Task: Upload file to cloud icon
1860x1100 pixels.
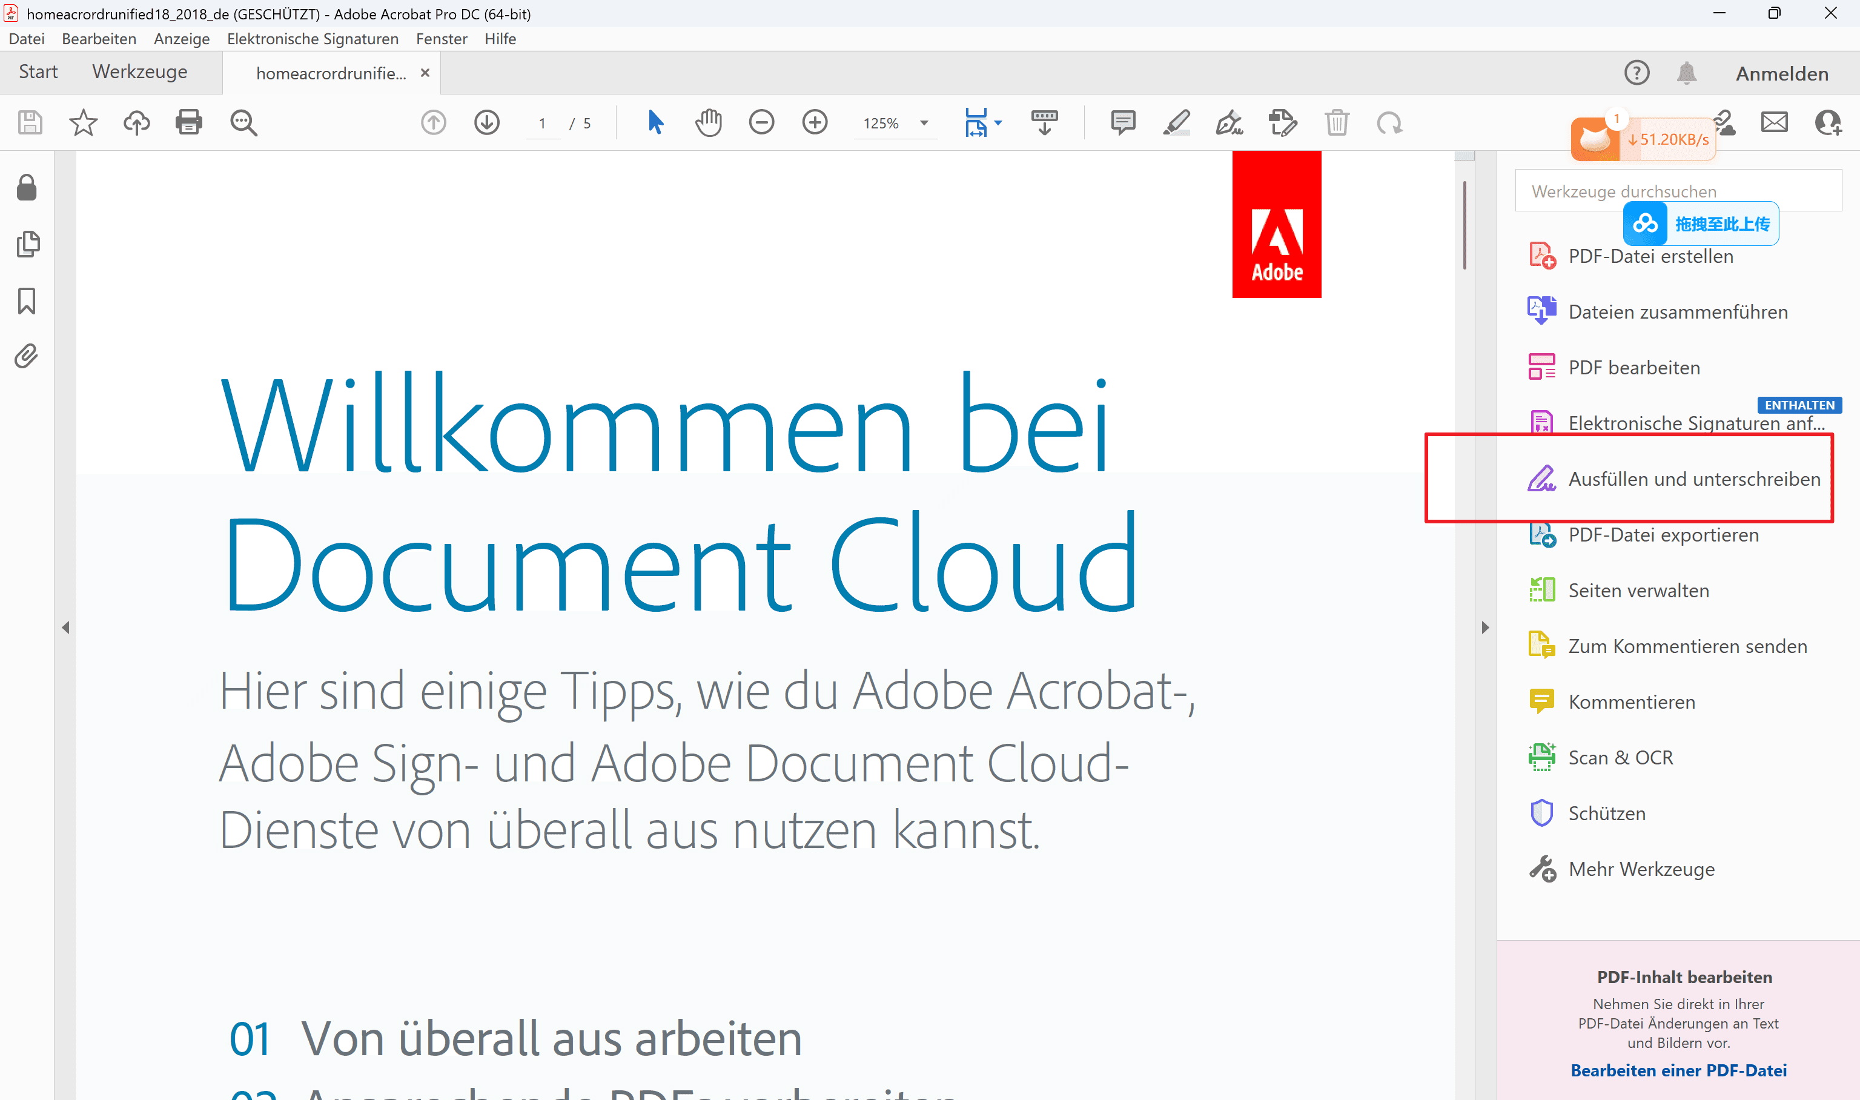Action: (x=136, y=122)
